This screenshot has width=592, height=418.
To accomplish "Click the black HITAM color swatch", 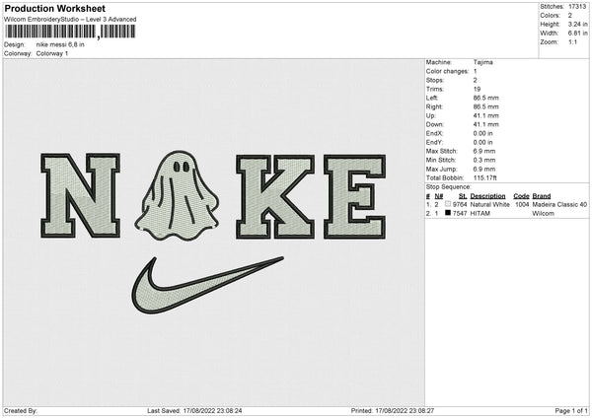I will 448,213.
